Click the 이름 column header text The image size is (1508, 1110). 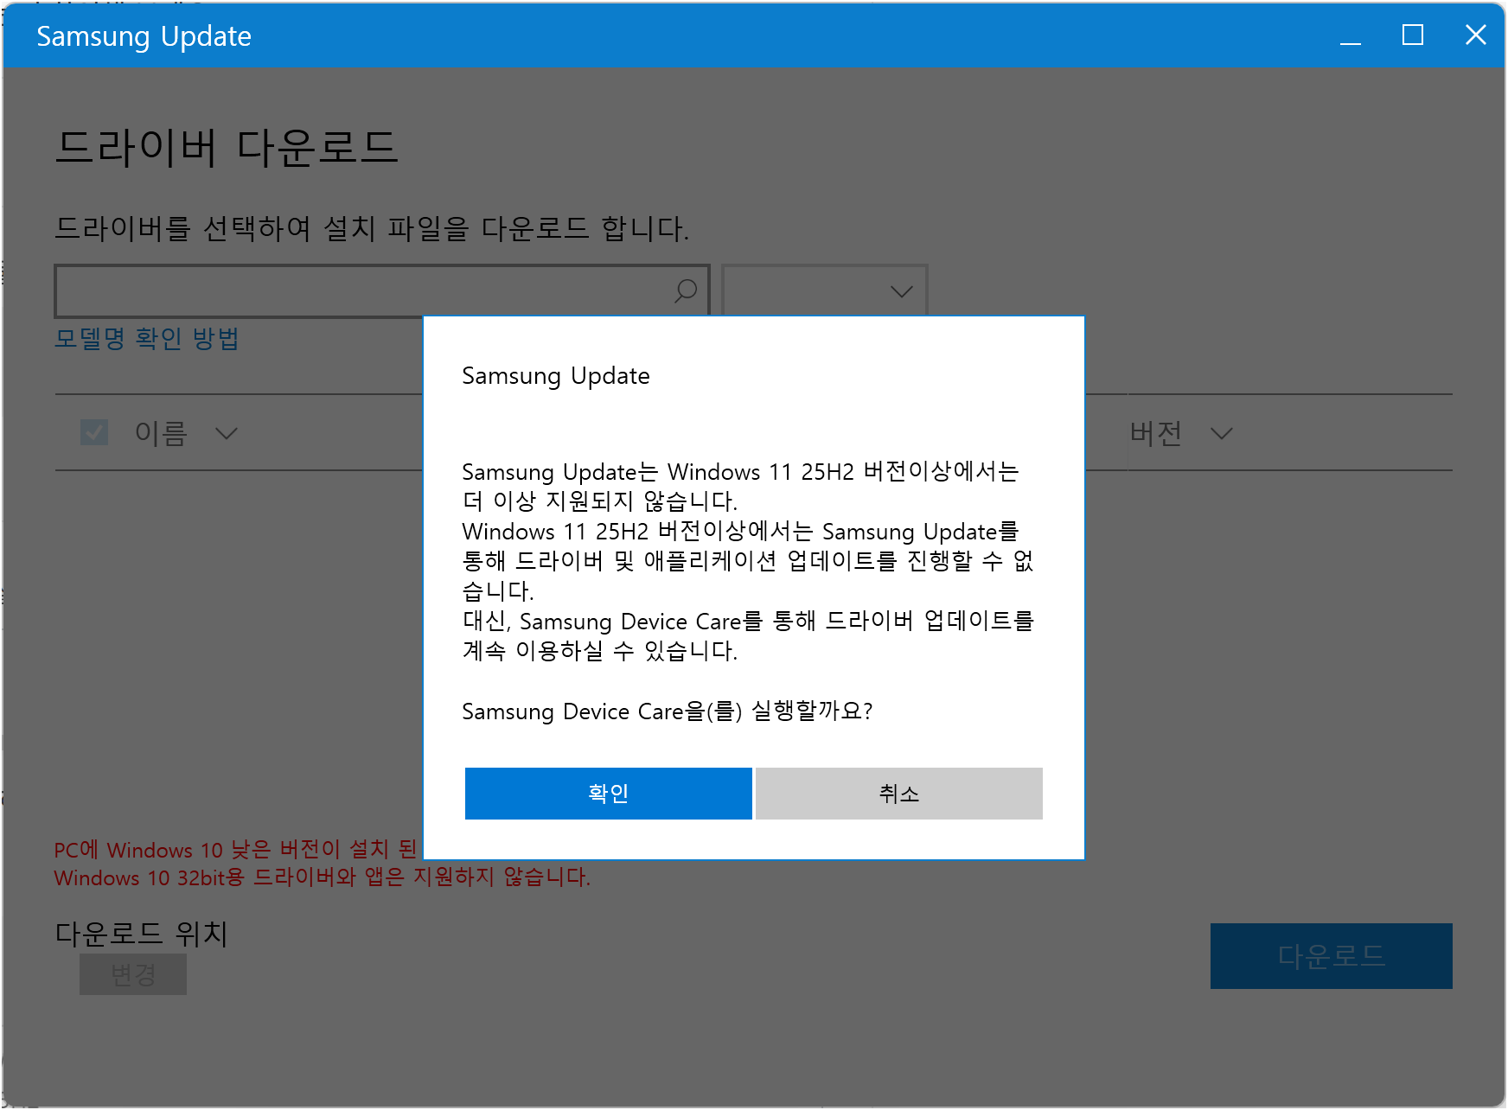pos(161,433)
